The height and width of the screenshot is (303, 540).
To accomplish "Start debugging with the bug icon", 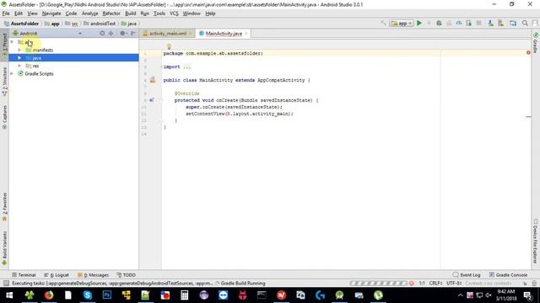I will tap(439, 23).
